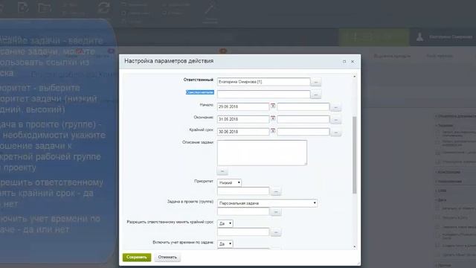Click '...' button under Задача в проекте dropdown
The height and width of the screenshot is (268, 476).
[276, 211]
